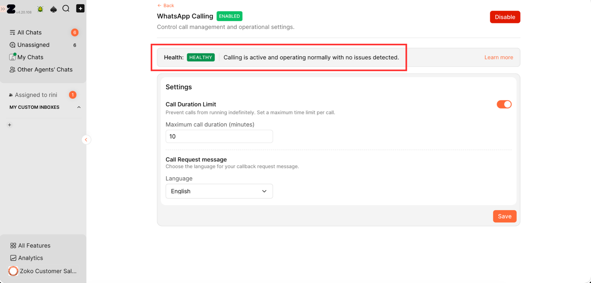
Task: Click the Other Agents' Chats people icon
Action: pyautogui.click(x=12, y=69)
